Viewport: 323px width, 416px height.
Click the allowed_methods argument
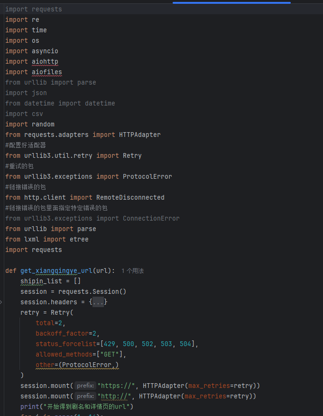(64, 354)
